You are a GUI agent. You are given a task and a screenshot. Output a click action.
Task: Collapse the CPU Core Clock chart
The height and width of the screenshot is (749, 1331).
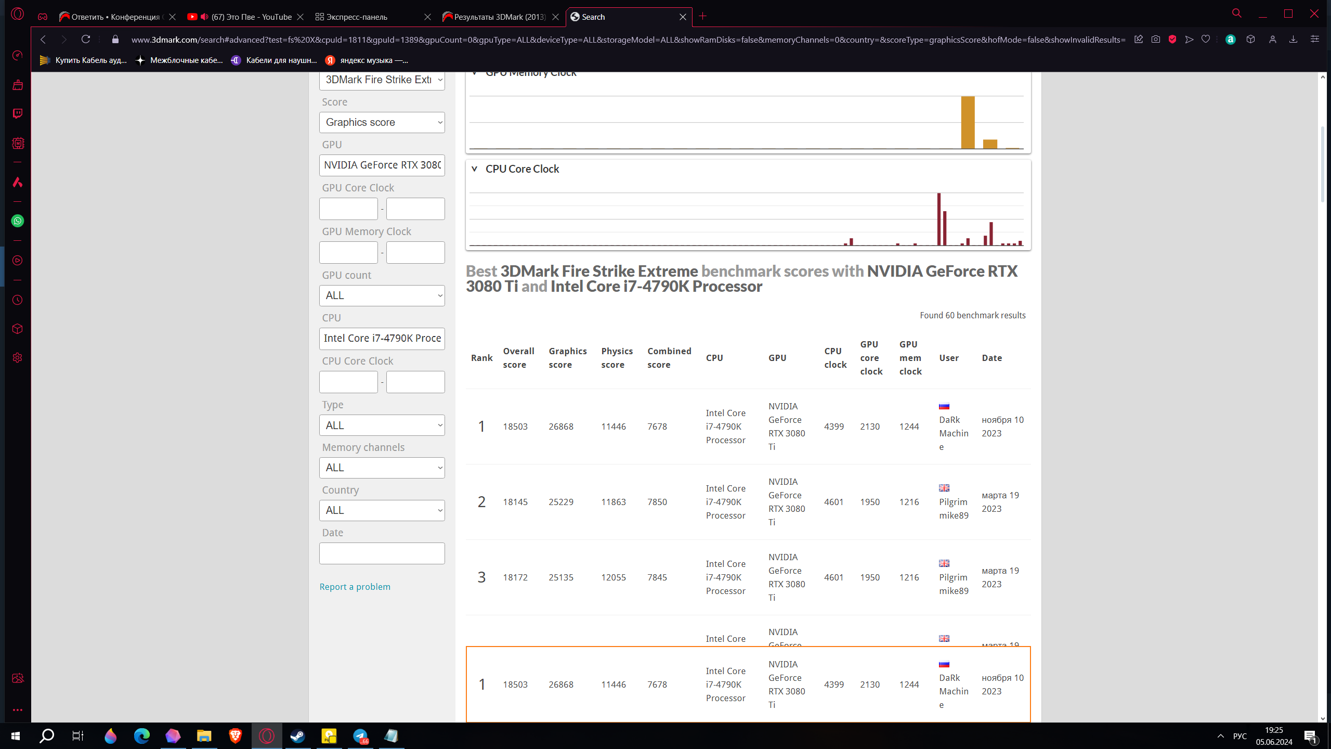(x=474, y=169)
